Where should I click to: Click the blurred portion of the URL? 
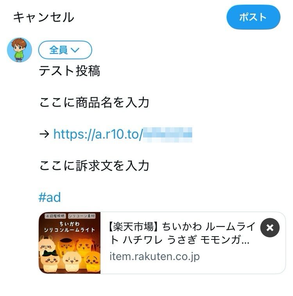[x=168, y=134]
